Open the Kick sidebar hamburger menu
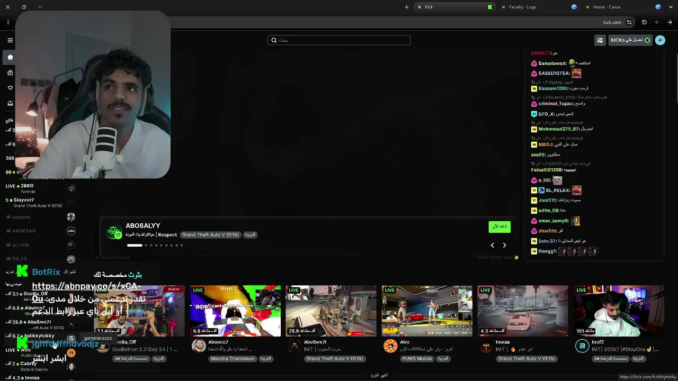 click(10, 40)
